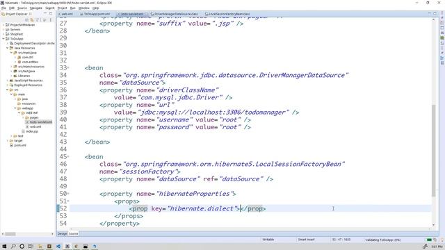Click the Writable status bar entry

pos(268,240)
